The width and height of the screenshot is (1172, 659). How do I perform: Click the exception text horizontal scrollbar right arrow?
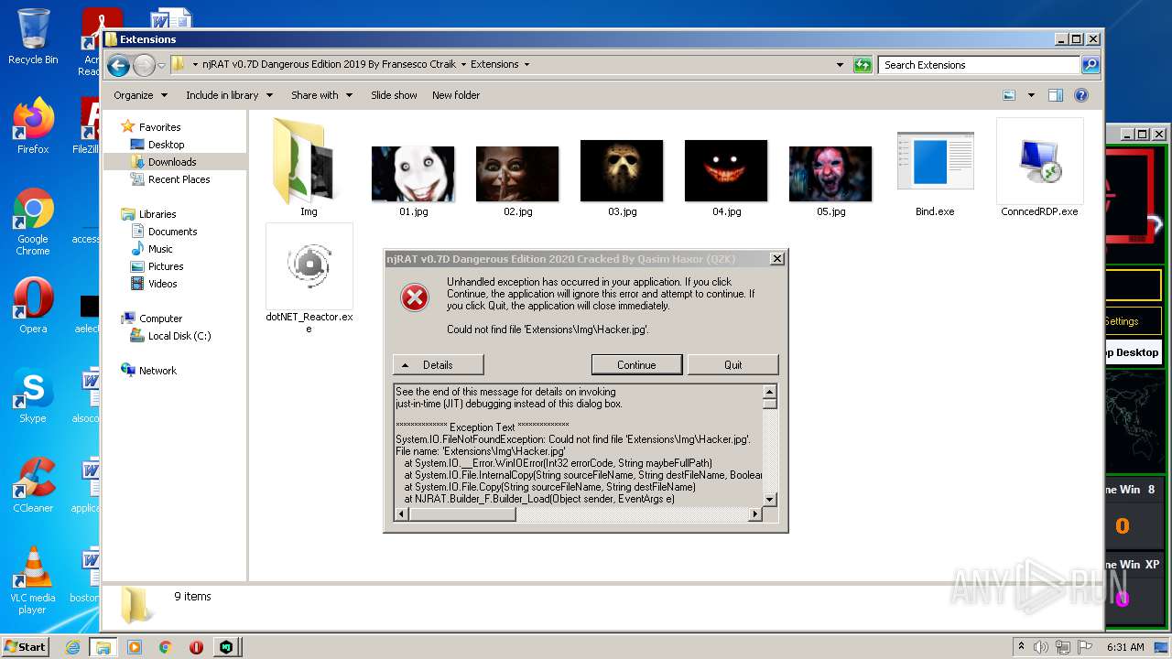(755, 514)
